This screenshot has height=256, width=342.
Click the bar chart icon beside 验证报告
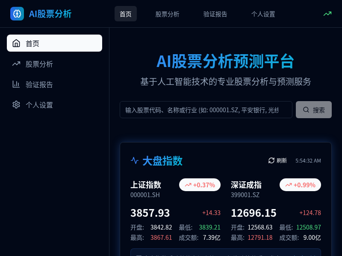point(16,84)
